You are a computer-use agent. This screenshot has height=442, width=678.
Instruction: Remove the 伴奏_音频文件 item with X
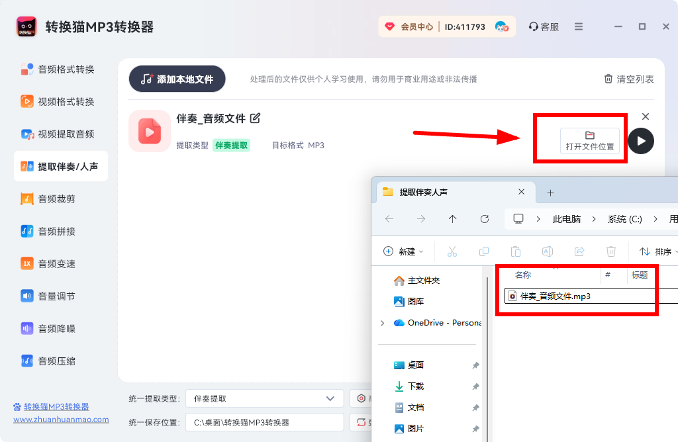click(646, 116)
